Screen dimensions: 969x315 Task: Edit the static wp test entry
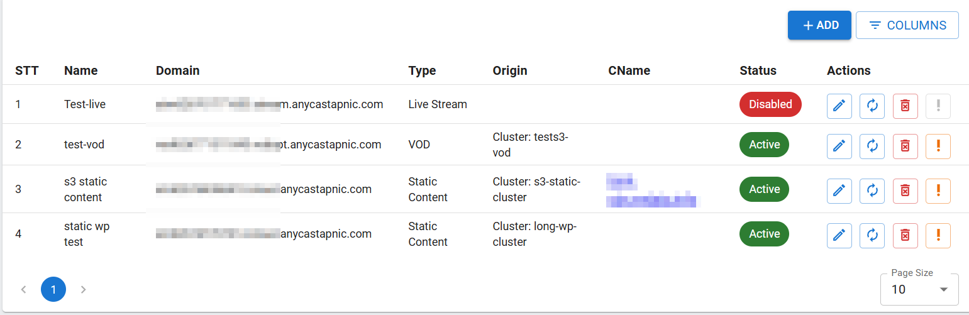point(839,235)
